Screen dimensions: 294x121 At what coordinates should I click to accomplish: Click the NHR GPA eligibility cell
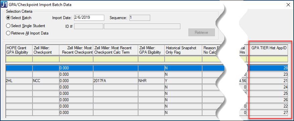coord(151,81)
